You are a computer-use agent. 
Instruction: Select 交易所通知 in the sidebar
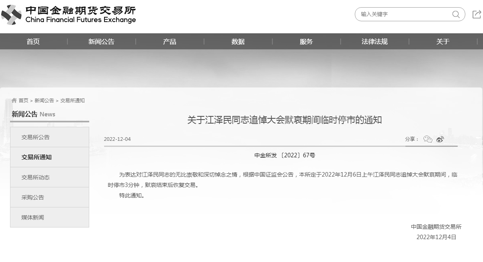click(49, 157)
